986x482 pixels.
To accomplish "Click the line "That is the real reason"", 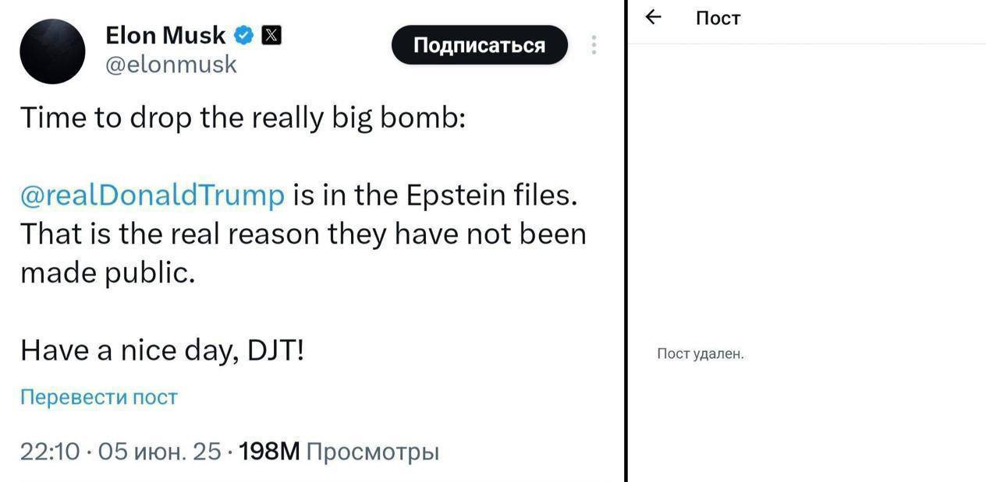I will point(303,234).
